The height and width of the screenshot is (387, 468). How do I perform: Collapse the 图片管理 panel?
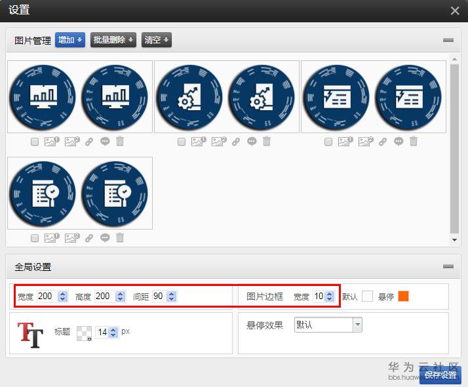click(448, 40)
